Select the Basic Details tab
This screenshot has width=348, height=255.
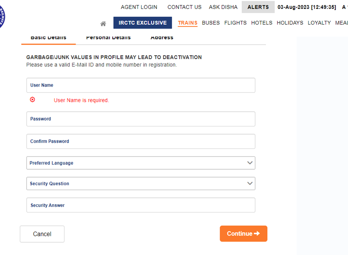pos(48,38)
